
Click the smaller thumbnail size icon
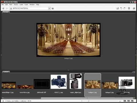[x=82, y=101]
